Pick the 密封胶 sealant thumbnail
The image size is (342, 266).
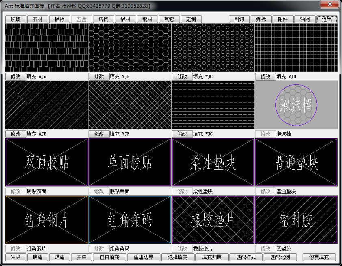(296, 220)
